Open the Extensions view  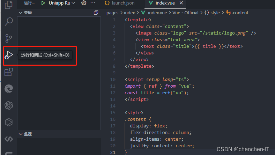(9, 72)
